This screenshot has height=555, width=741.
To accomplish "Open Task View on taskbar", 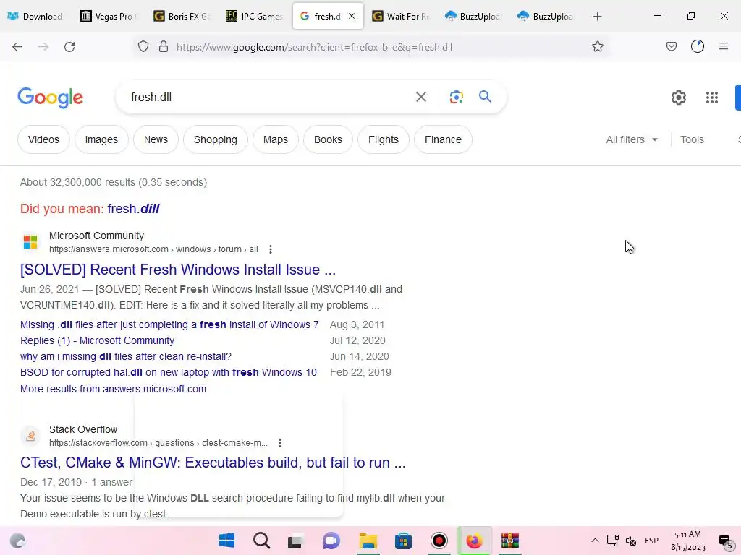I will click(296, 541).
